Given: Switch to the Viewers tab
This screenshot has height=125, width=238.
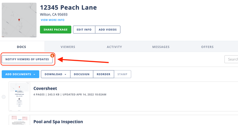Looking at the screenshot, I should click(x=68, y=47).
